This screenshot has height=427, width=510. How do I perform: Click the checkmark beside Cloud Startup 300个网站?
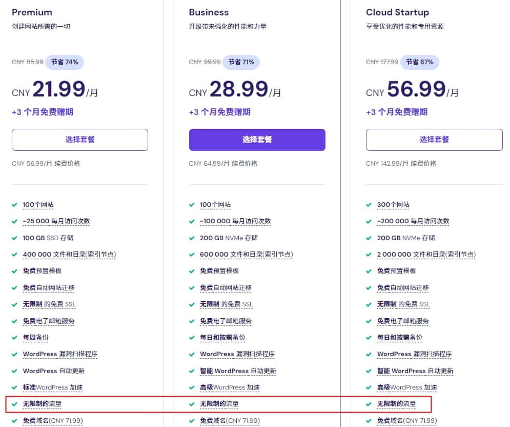(369, 204)
